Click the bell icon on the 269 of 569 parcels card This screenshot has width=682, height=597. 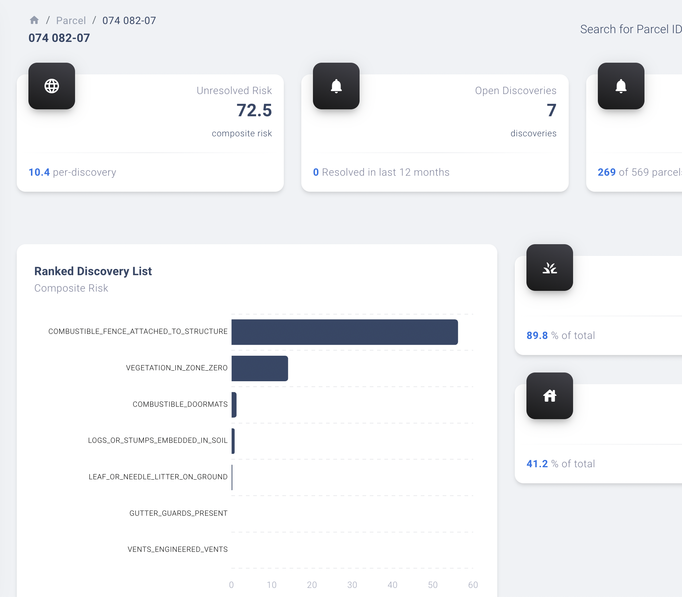pos(621,86)
